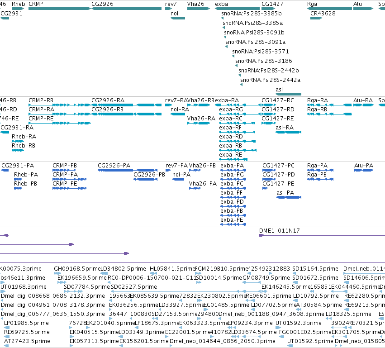
Task: Select the CRMP gene bar
Action: tap(60, 9)
